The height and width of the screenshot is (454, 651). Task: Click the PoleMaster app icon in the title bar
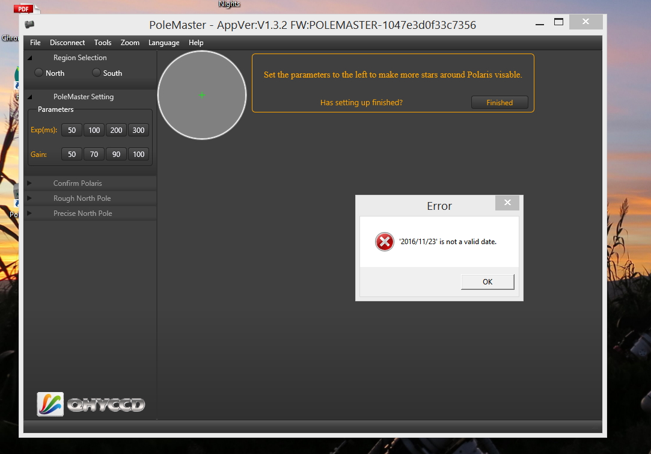[29, 25]
